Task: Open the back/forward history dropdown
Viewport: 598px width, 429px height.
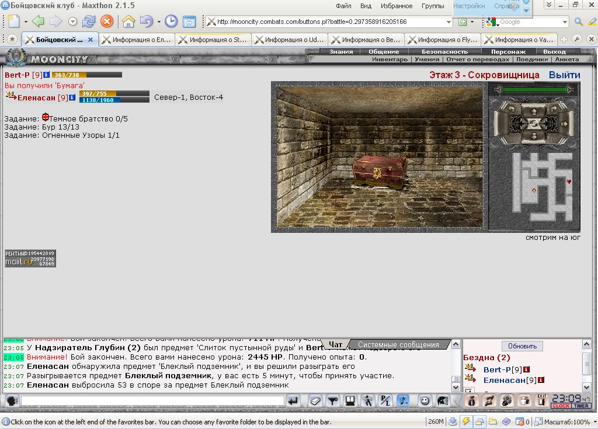Action: coord(72,22)
